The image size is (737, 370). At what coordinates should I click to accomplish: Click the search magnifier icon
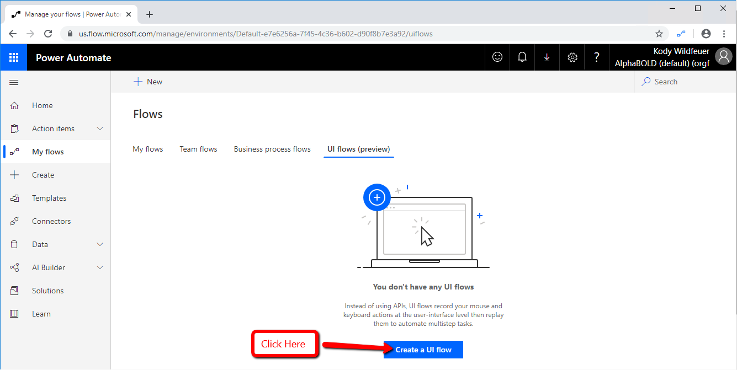pyautogui.click(x=646, y=82)
